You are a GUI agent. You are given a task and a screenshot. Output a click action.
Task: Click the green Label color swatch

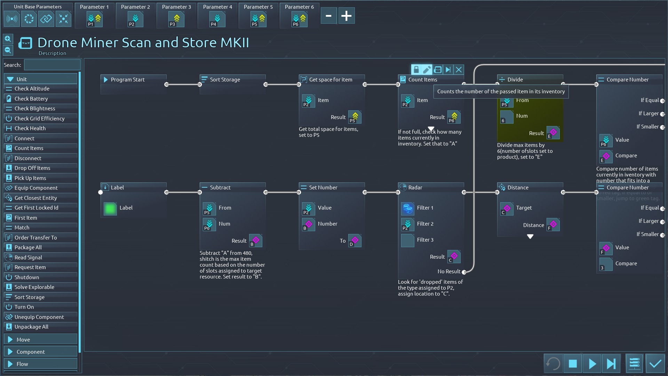coord(110,209)
